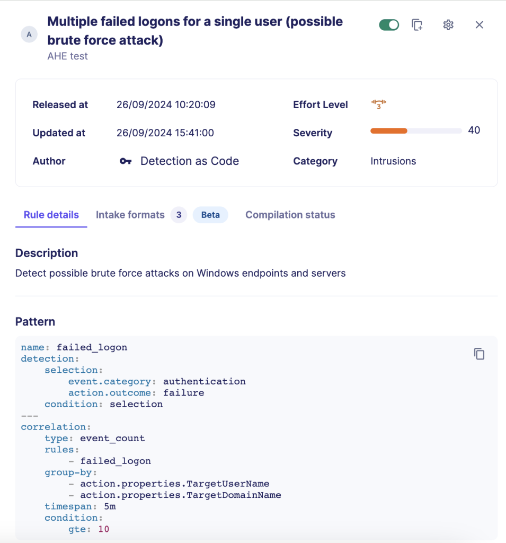Duplicate the rule using the copy-plus icon
This screenshot has height=543, width=506.
coord(417,25)
